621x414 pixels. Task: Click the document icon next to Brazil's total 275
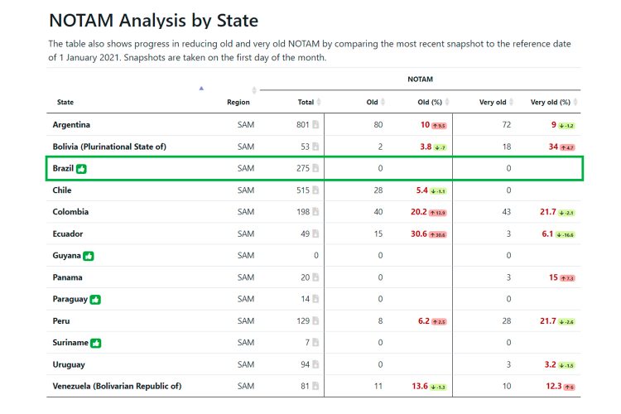pyautogui.click(x=315, y=168)
